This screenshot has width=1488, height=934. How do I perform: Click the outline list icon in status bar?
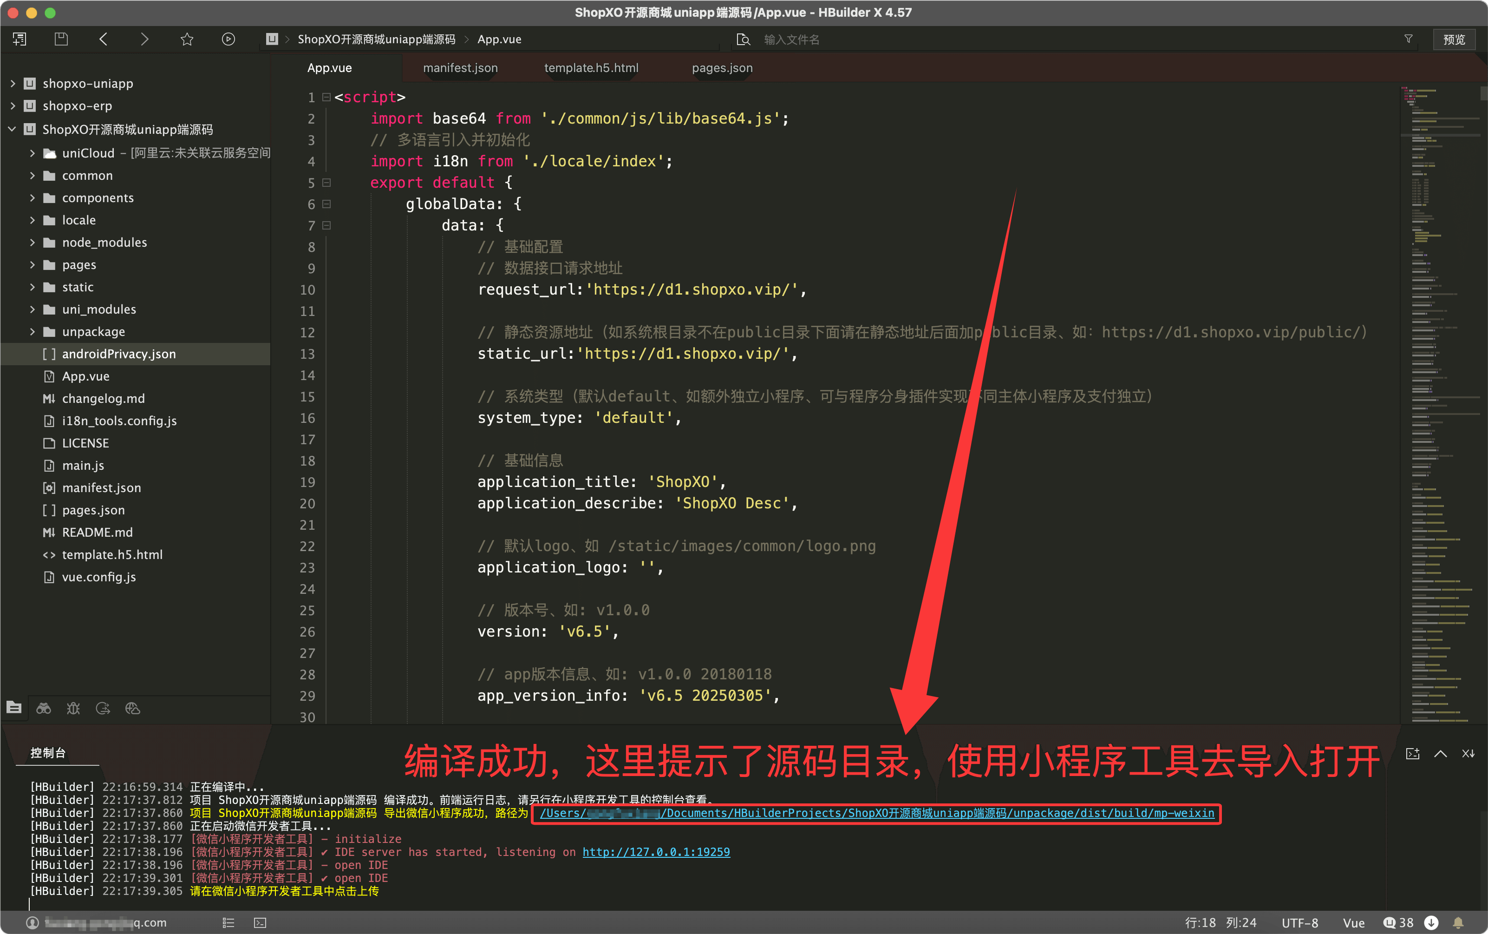(228, 922)
